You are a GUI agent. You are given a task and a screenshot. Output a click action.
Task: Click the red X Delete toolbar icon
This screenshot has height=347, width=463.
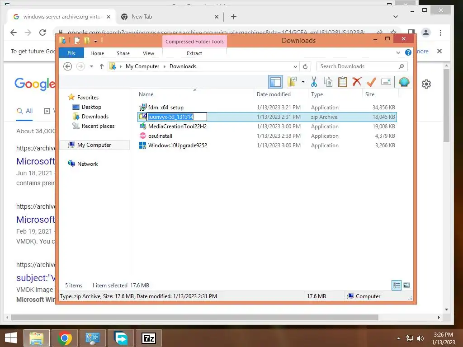357,81
